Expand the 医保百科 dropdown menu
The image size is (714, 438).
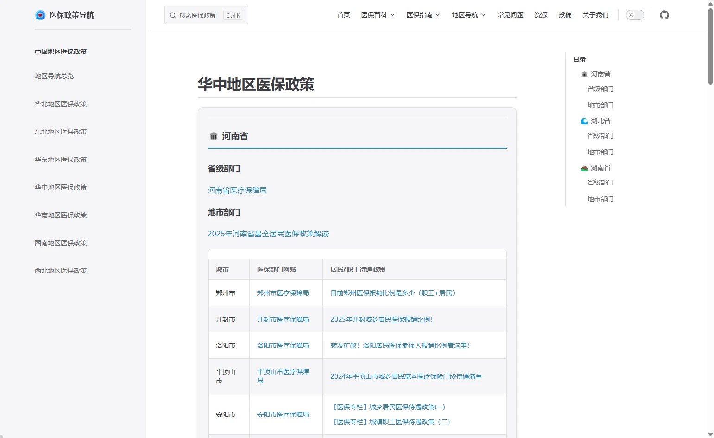point(378,15)
